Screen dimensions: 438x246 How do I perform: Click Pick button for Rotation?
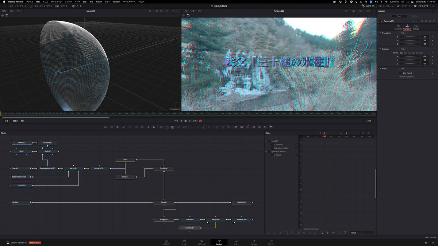click(x=403, y=49)
